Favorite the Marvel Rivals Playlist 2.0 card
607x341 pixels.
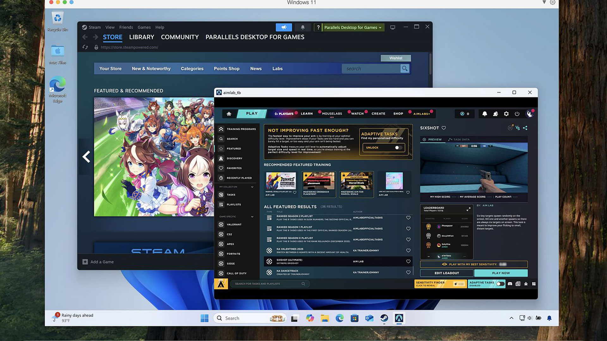(295, 192)
